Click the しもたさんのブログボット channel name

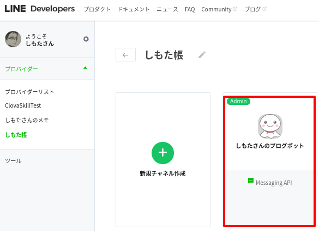(x=270, y=146)
